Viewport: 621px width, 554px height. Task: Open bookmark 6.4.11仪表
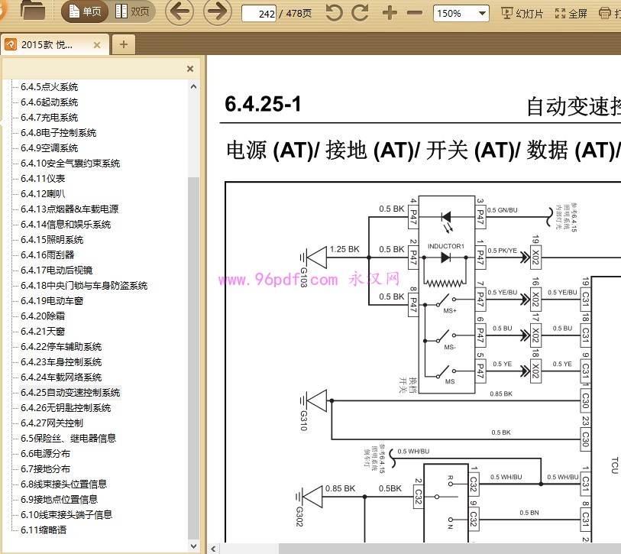pyautogui.click(x=43, y=179)
